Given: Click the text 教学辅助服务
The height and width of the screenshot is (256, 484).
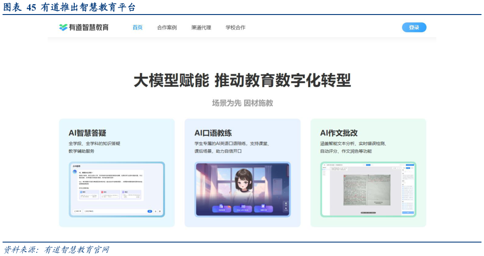Looking at the screenshot, I should (81, 151).
